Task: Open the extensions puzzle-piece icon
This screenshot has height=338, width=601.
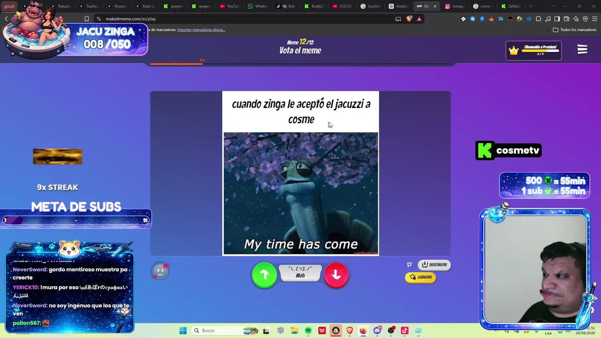Action: [x=539, y=19]
